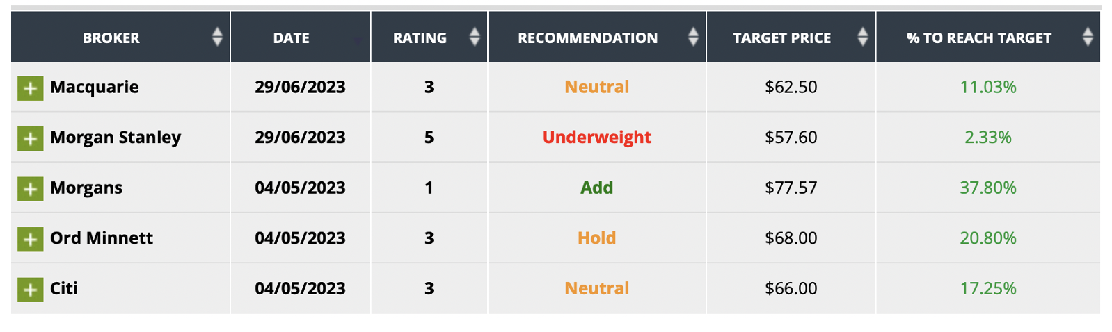Screen dimensions: 1112x332
Task: Expand the Morgans row plus icon
Action: pos(30,189)
